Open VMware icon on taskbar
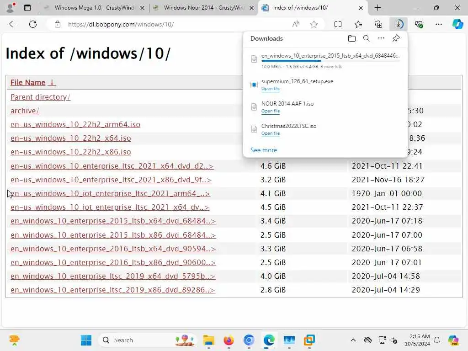468x351 pixels. (309, 340)
